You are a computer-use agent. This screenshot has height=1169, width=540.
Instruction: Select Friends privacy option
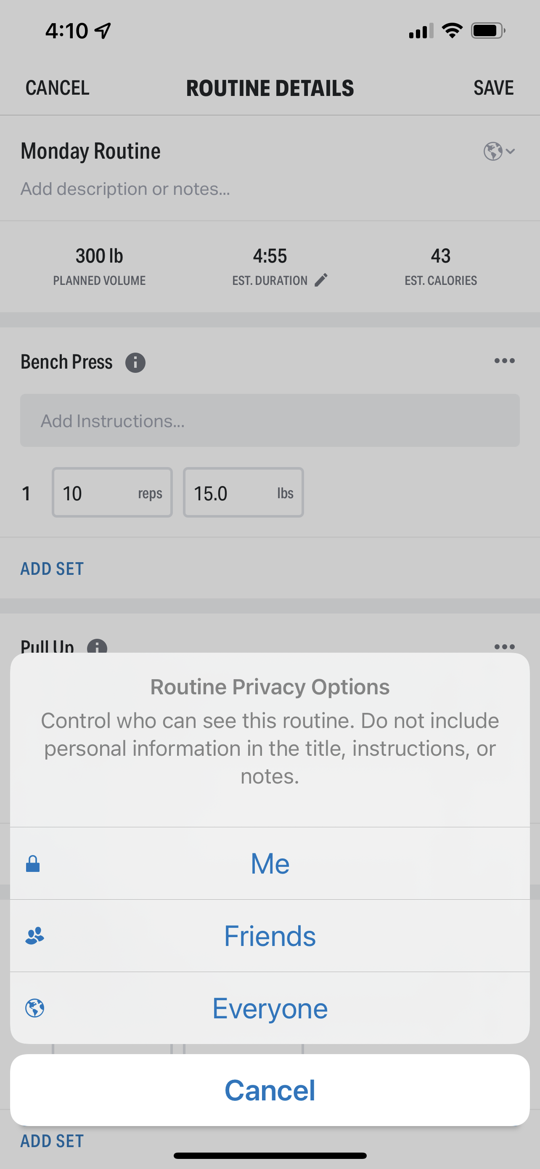pyautogui.click(x=270, y=936)
